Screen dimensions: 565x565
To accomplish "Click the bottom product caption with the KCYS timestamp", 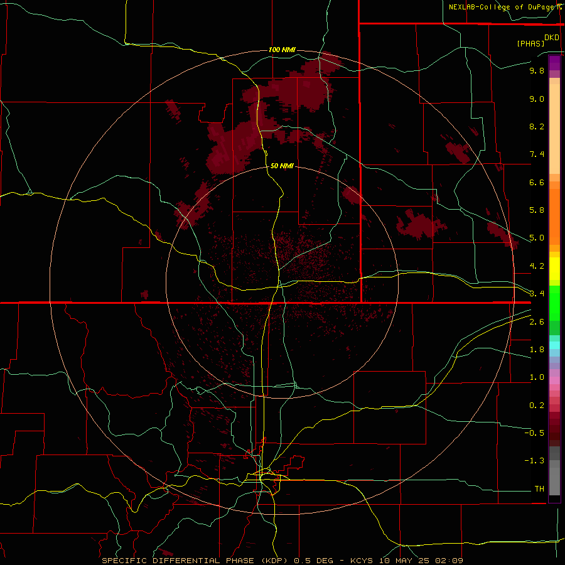I will (x=282, y=561).
